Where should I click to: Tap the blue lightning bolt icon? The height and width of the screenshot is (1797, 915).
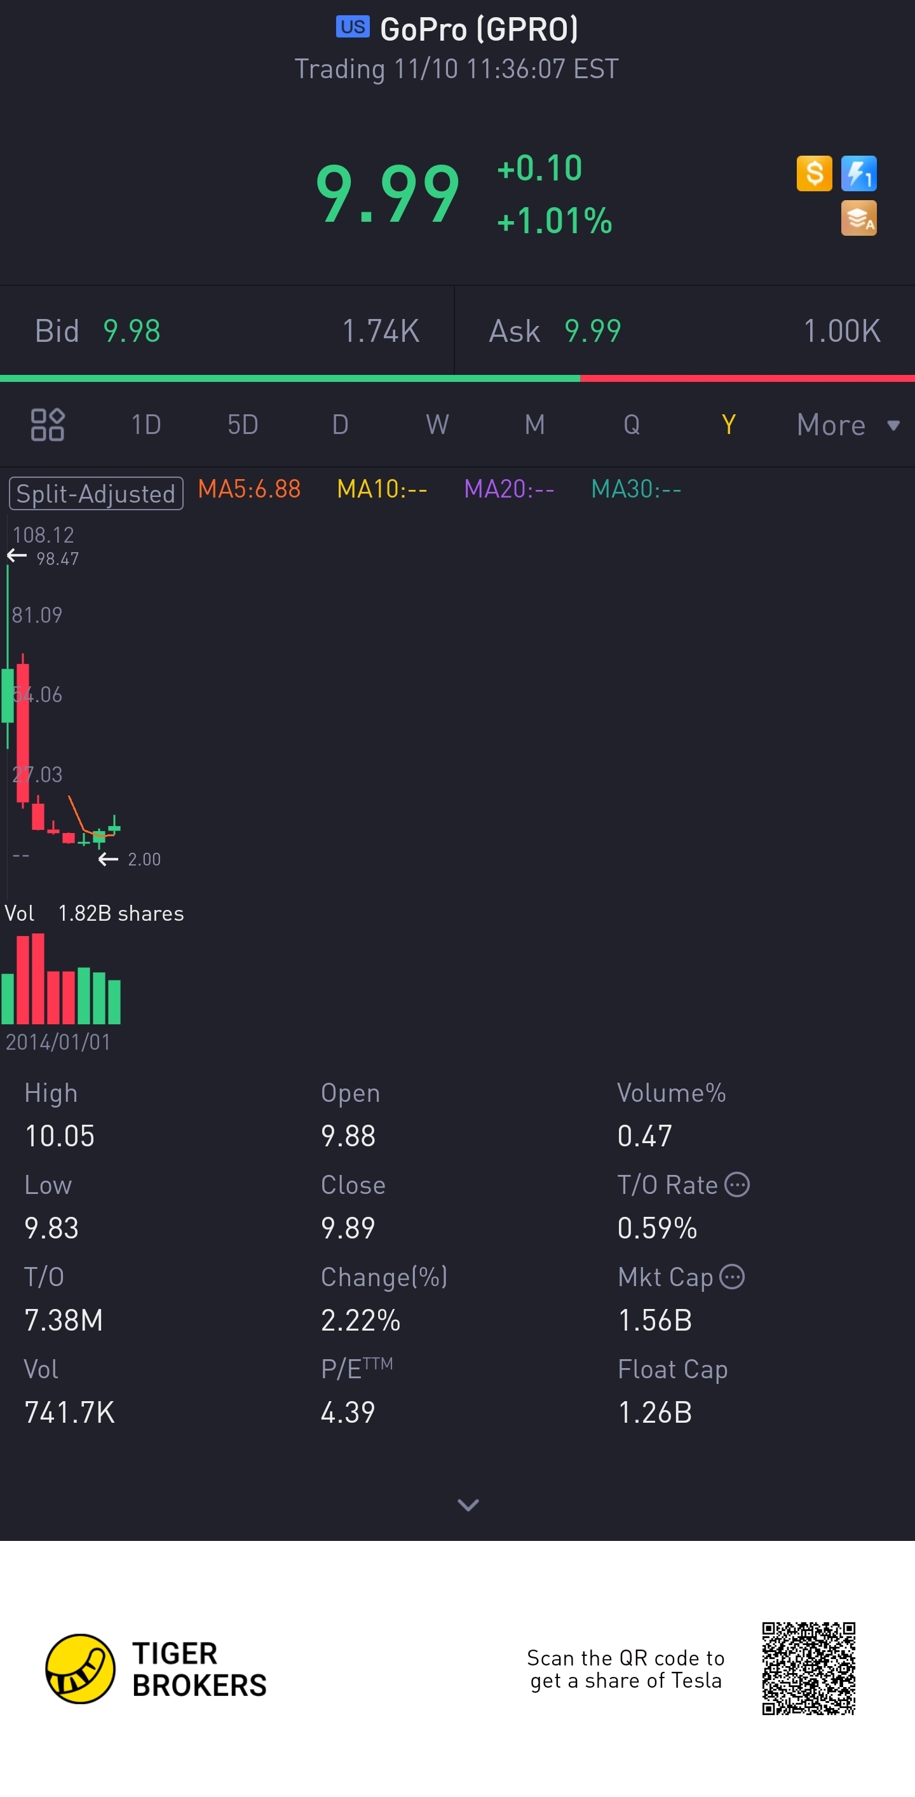858,173
